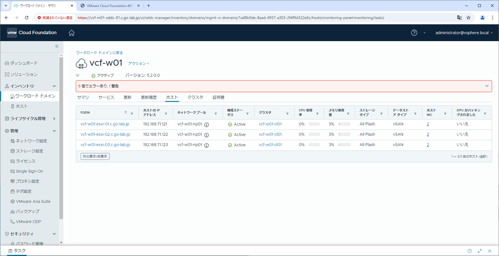The width and height of the screenshot is (499, 256).
Task: Open Single Sign-On in sidebar
Action: [27, 171]
